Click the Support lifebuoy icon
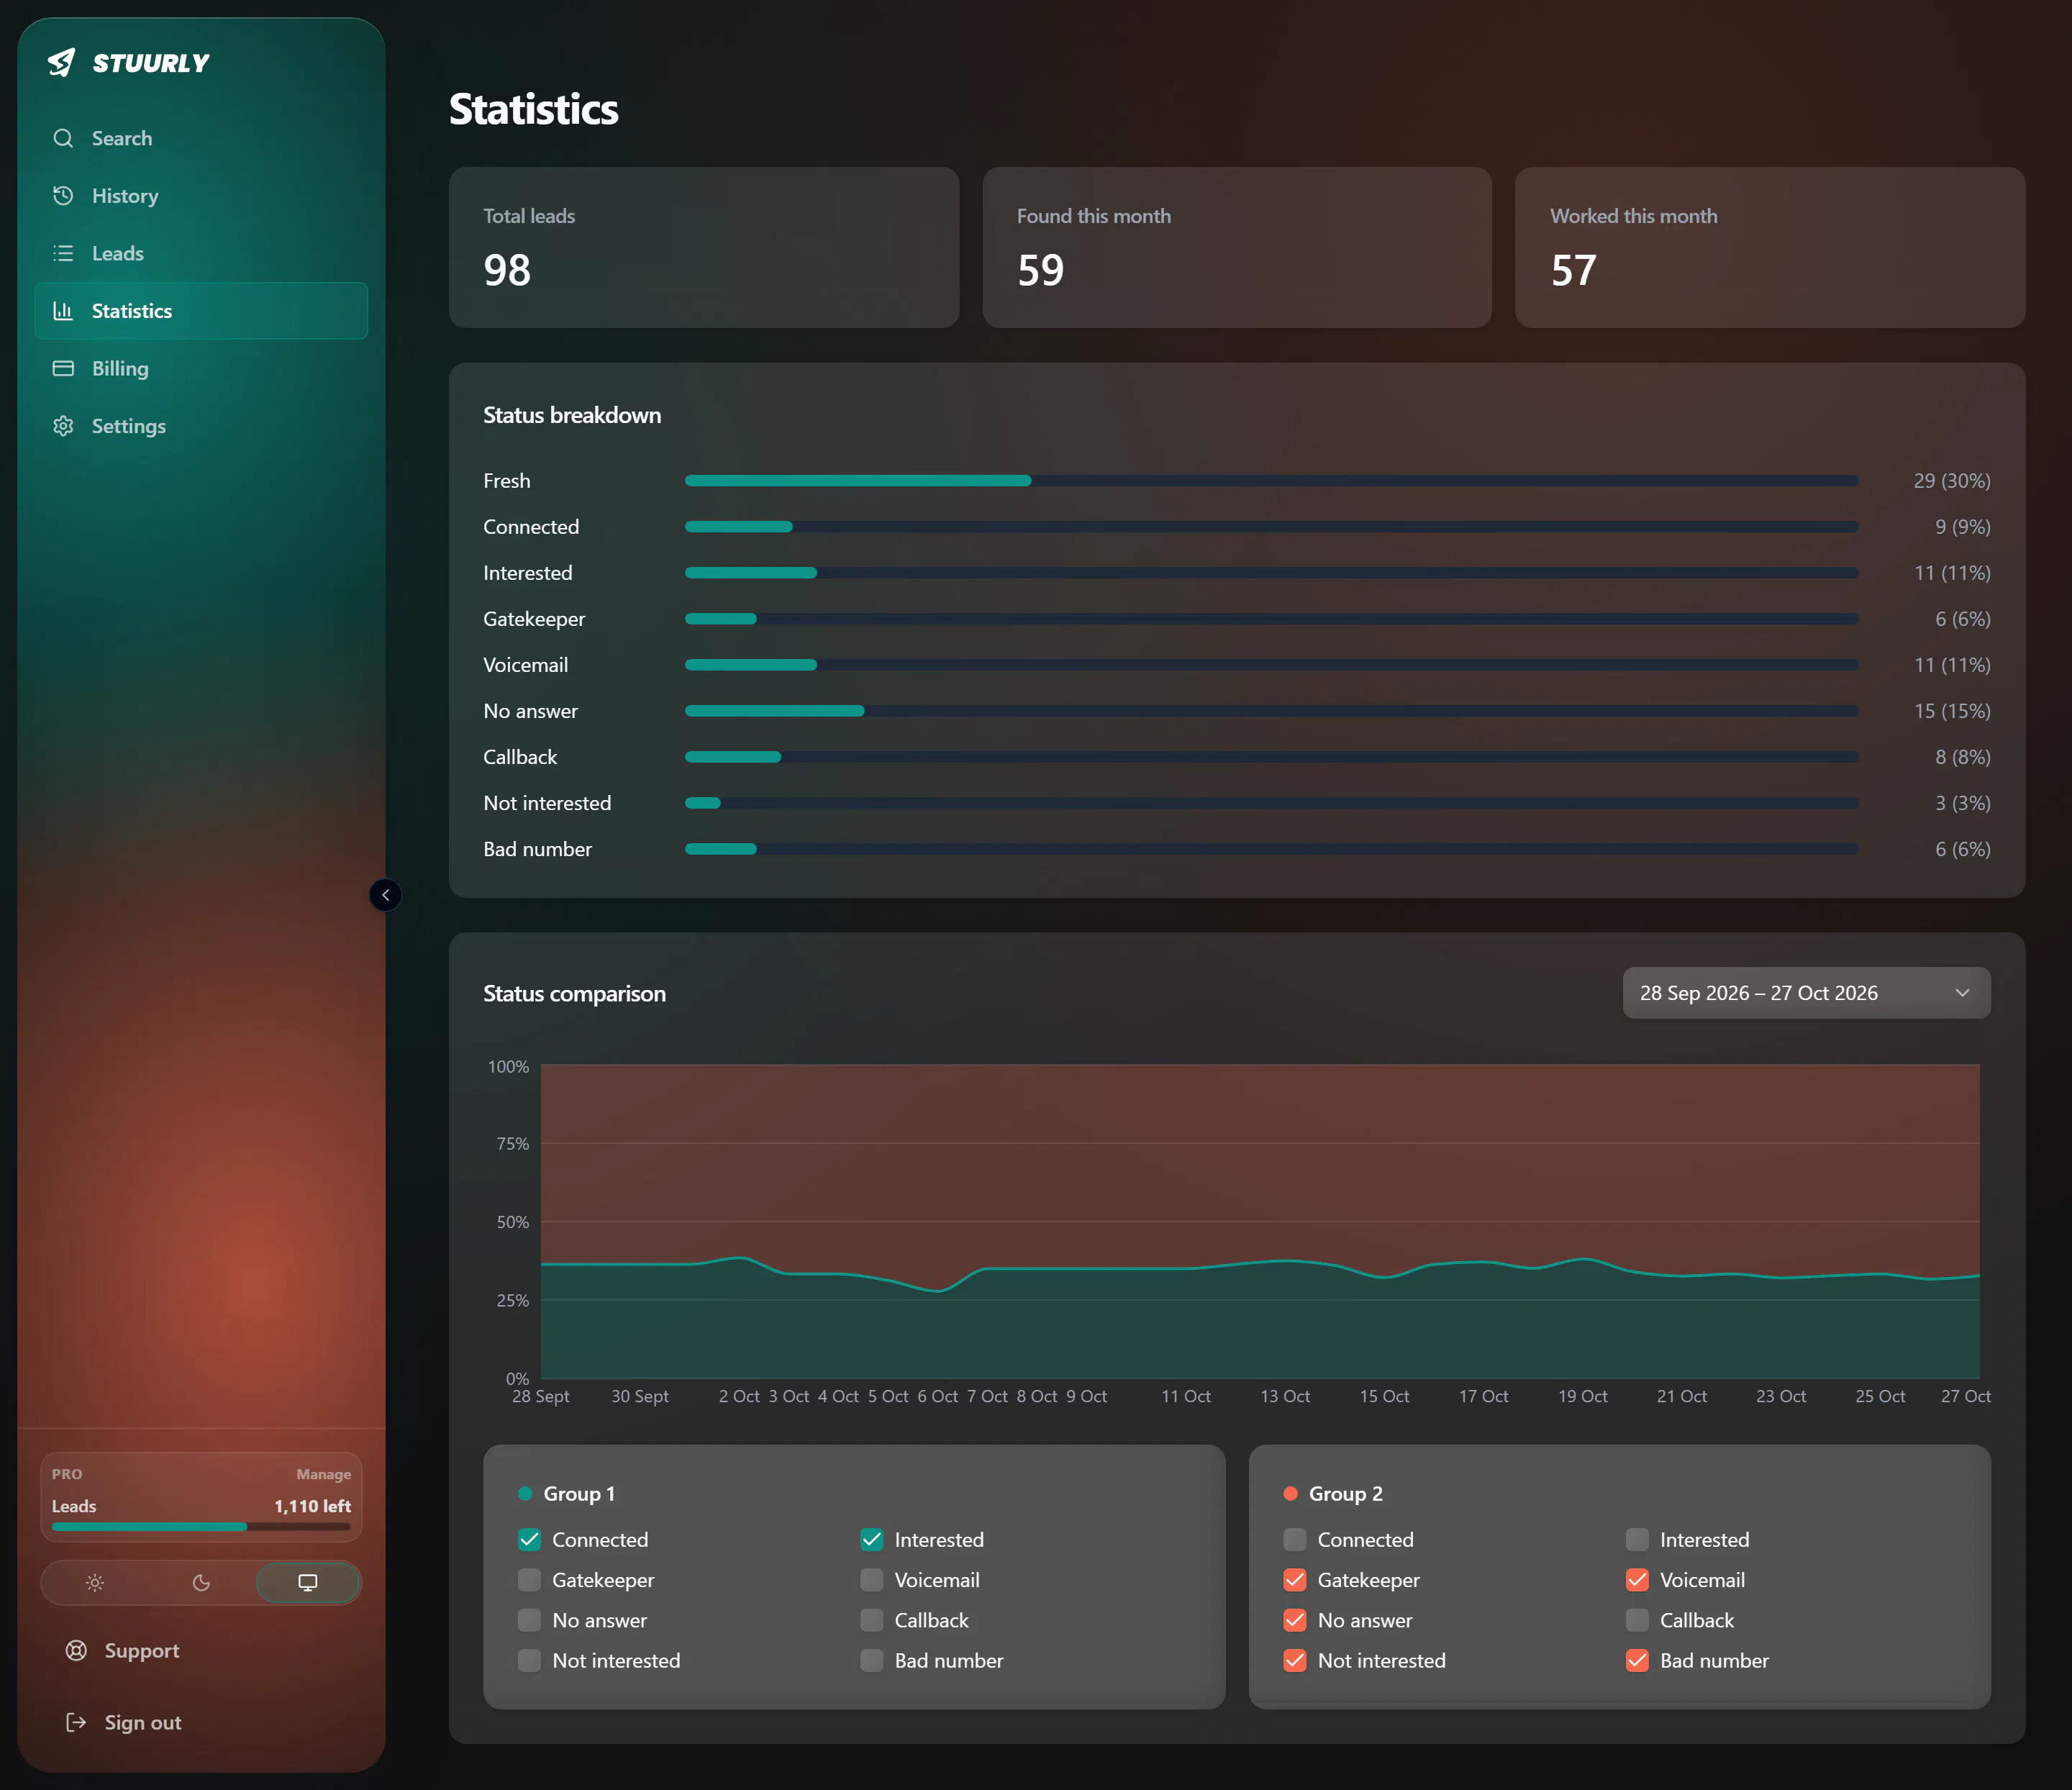2072x1790 pixels. coord(76,1650)
